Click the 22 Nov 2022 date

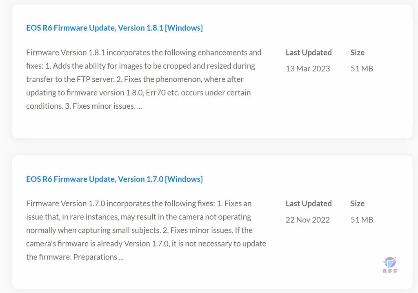pyautogui.click(x=308, y=220)
